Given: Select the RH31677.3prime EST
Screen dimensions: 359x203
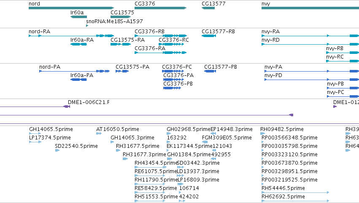Looking at the screenshot, I should [125, 159].
